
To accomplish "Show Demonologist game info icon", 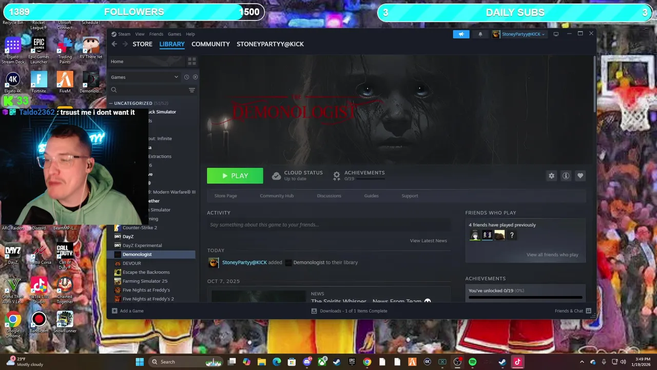I will click(566, 176).
